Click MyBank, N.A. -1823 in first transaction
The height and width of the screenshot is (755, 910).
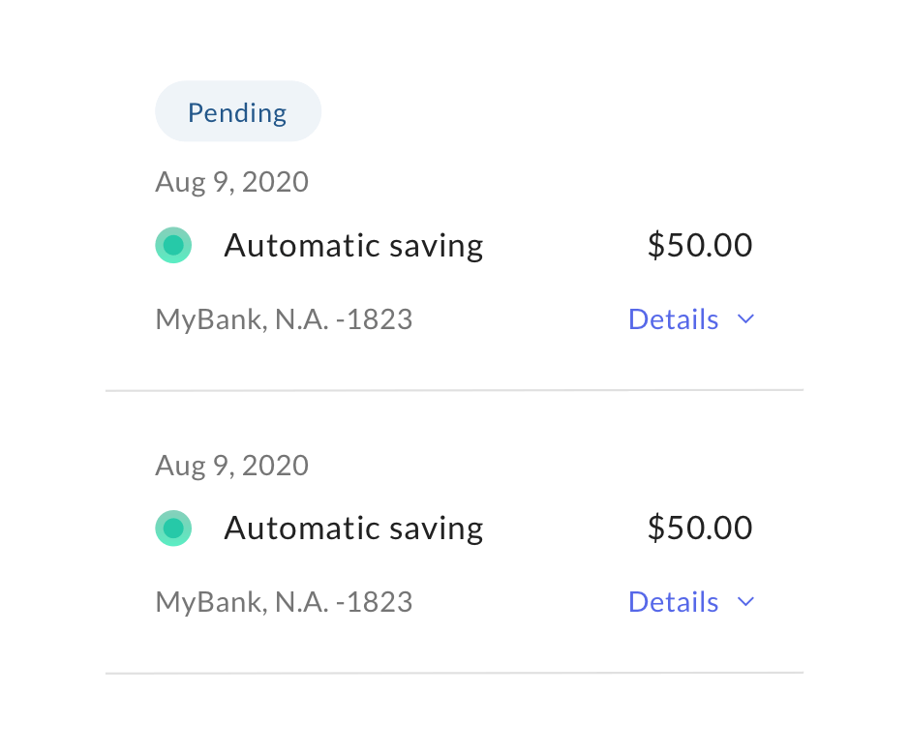tap(284, 319)
